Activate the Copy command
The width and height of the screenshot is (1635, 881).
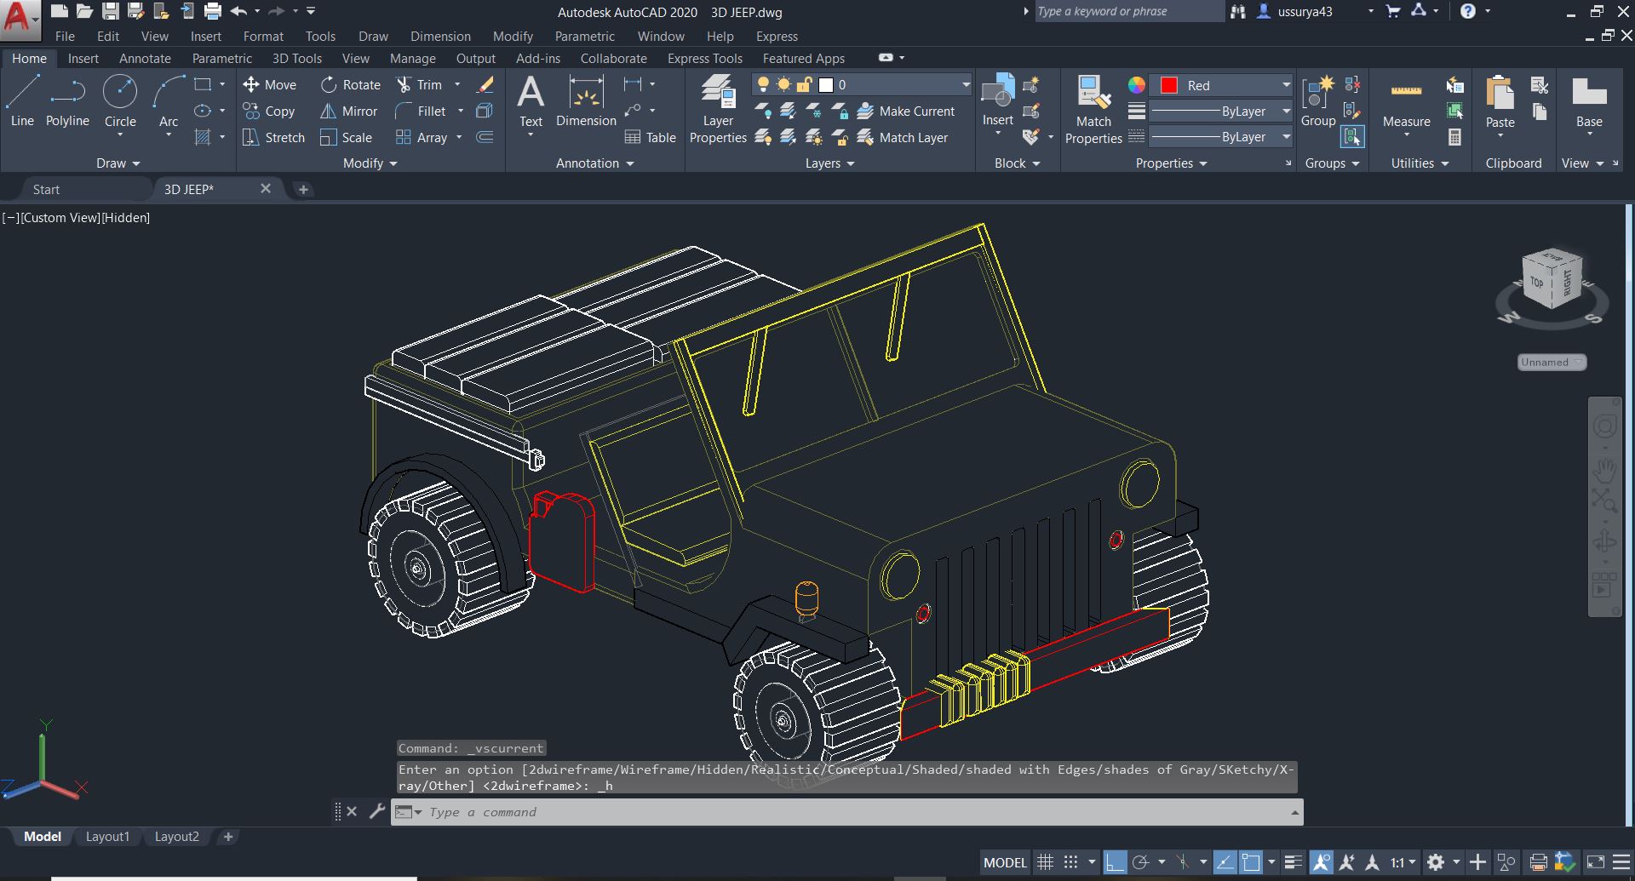click(269, 111)
